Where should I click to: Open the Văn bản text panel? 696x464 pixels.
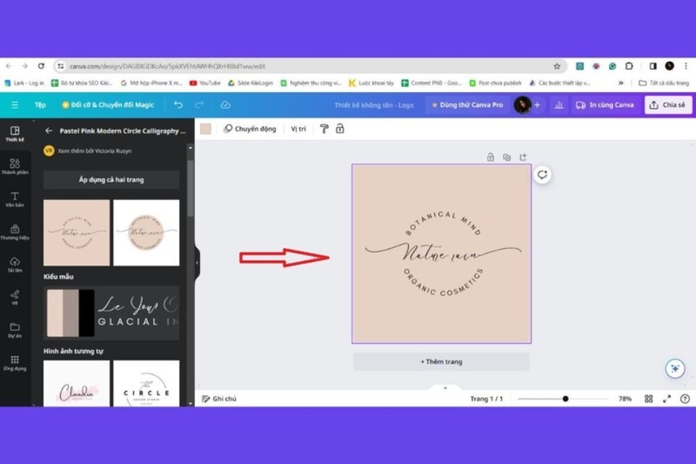(x=15, y=199)
